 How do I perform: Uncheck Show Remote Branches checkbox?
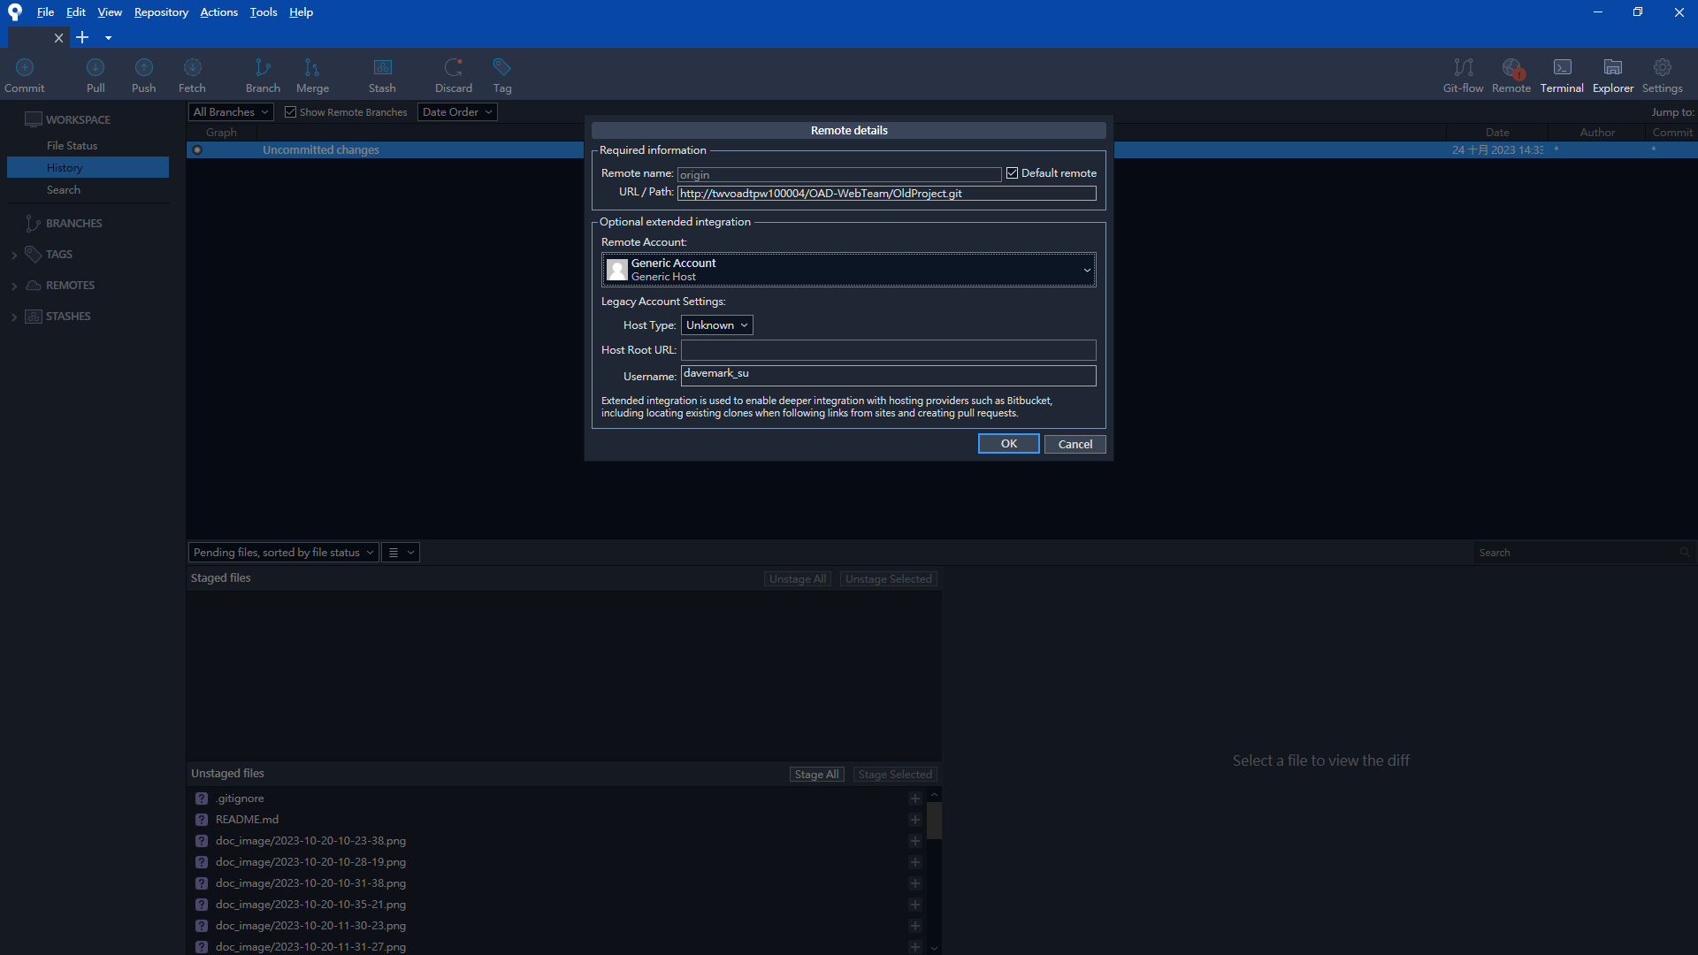pyautogui.click(x=290, y=112)
